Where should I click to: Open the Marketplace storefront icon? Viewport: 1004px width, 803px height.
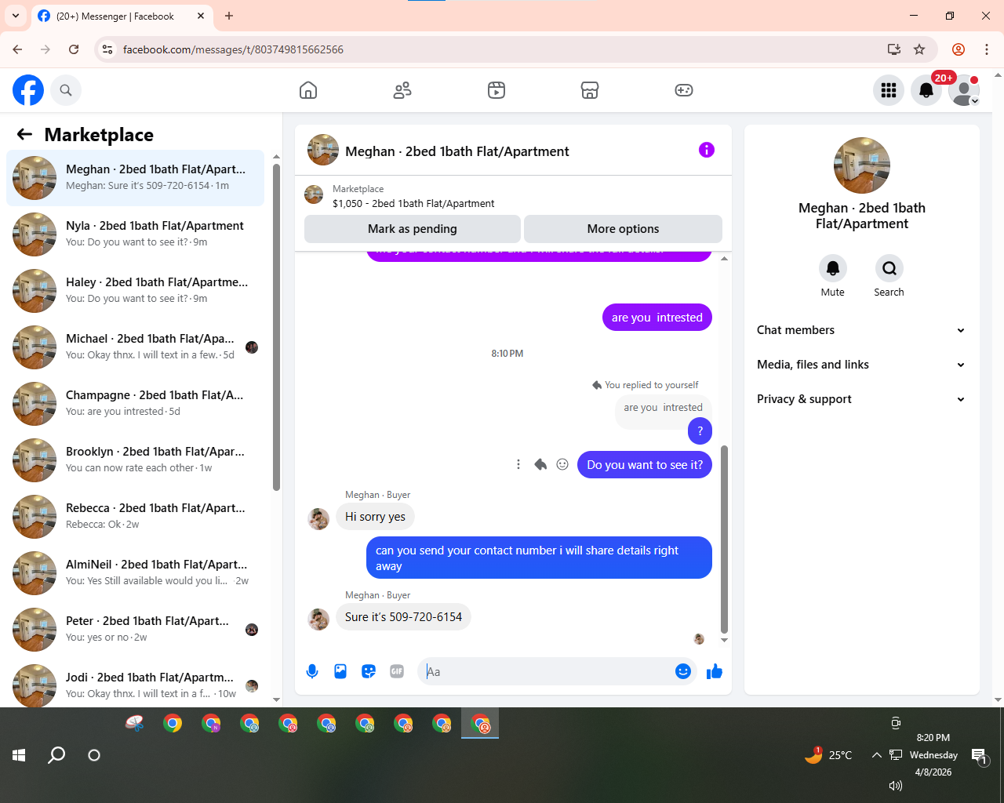(x=590, y=90)
